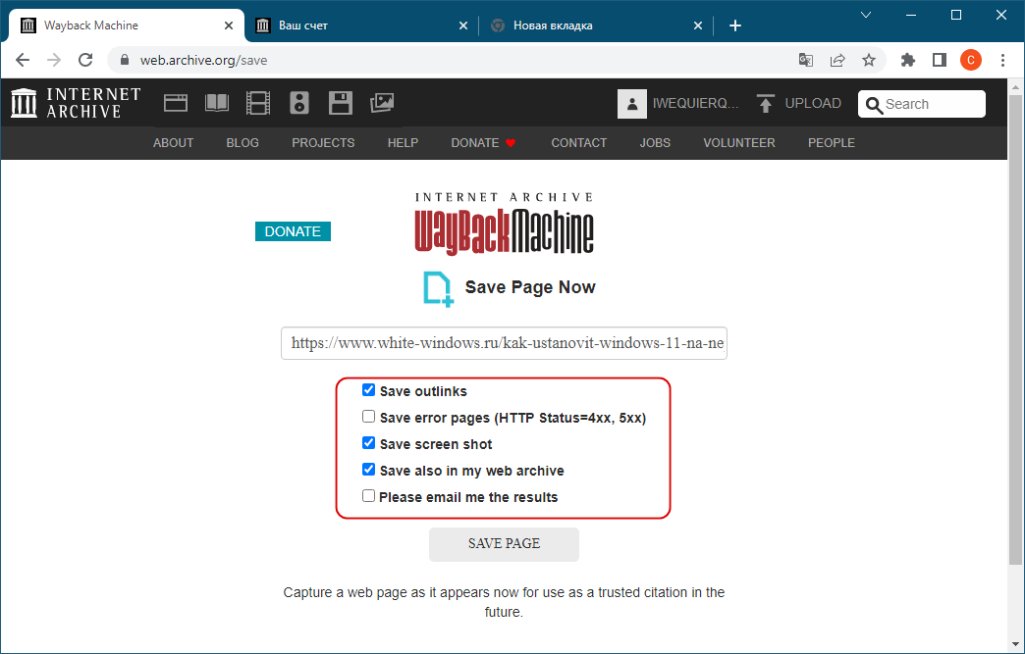Viewport: 1025px width, 654px height.
Task: Open ABOUT in navigation menu
Action: pos(173,143)
